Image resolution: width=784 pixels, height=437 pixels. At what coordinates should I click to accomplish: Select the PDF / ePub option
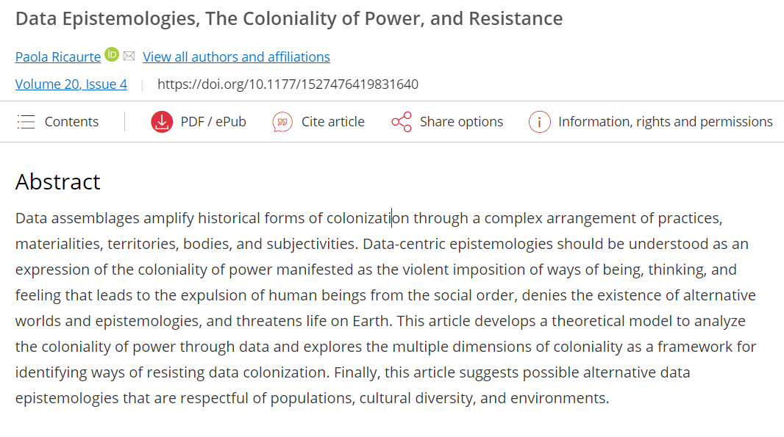pyautogui.click(x=213, y=122)
